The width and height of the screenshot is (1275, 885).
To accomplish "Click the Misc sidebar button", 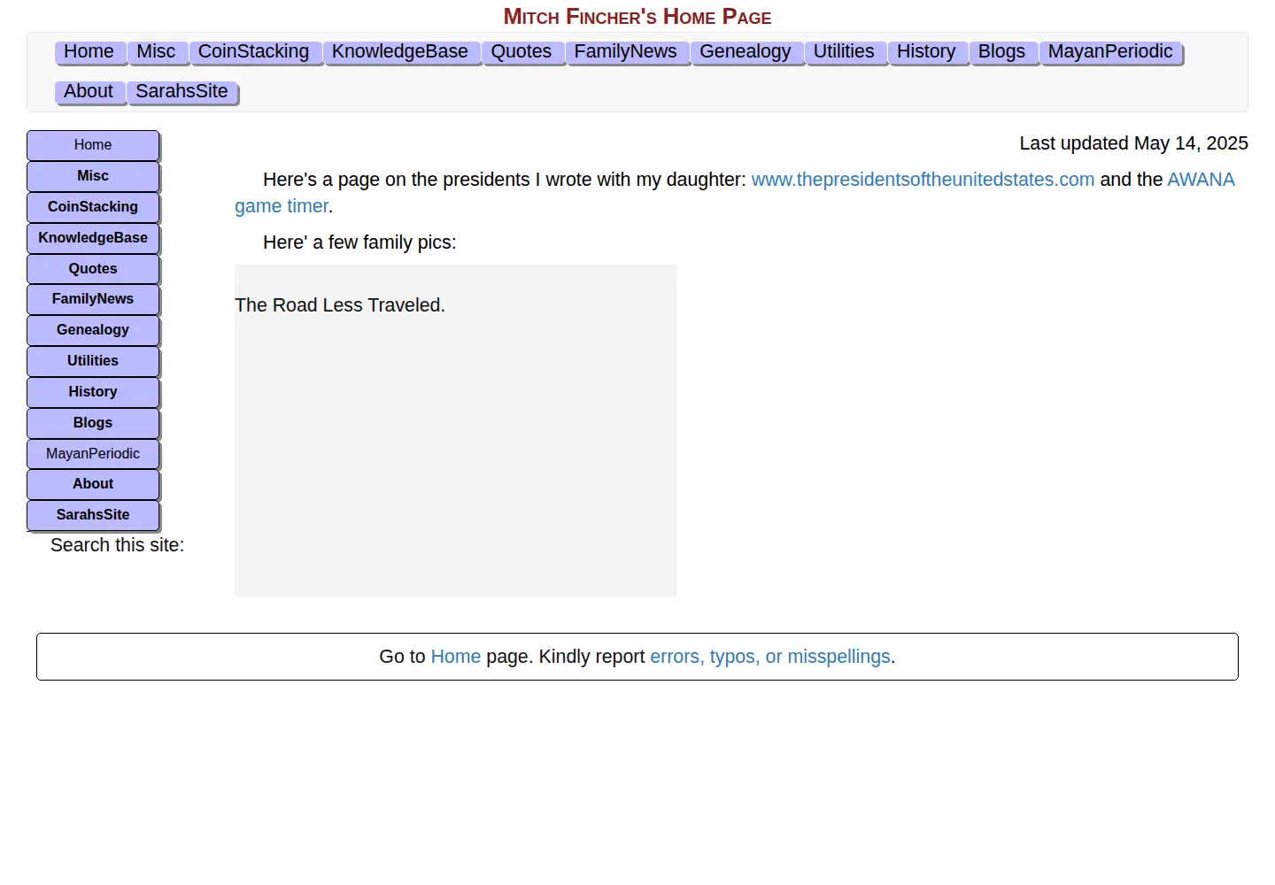I will 93,176.
